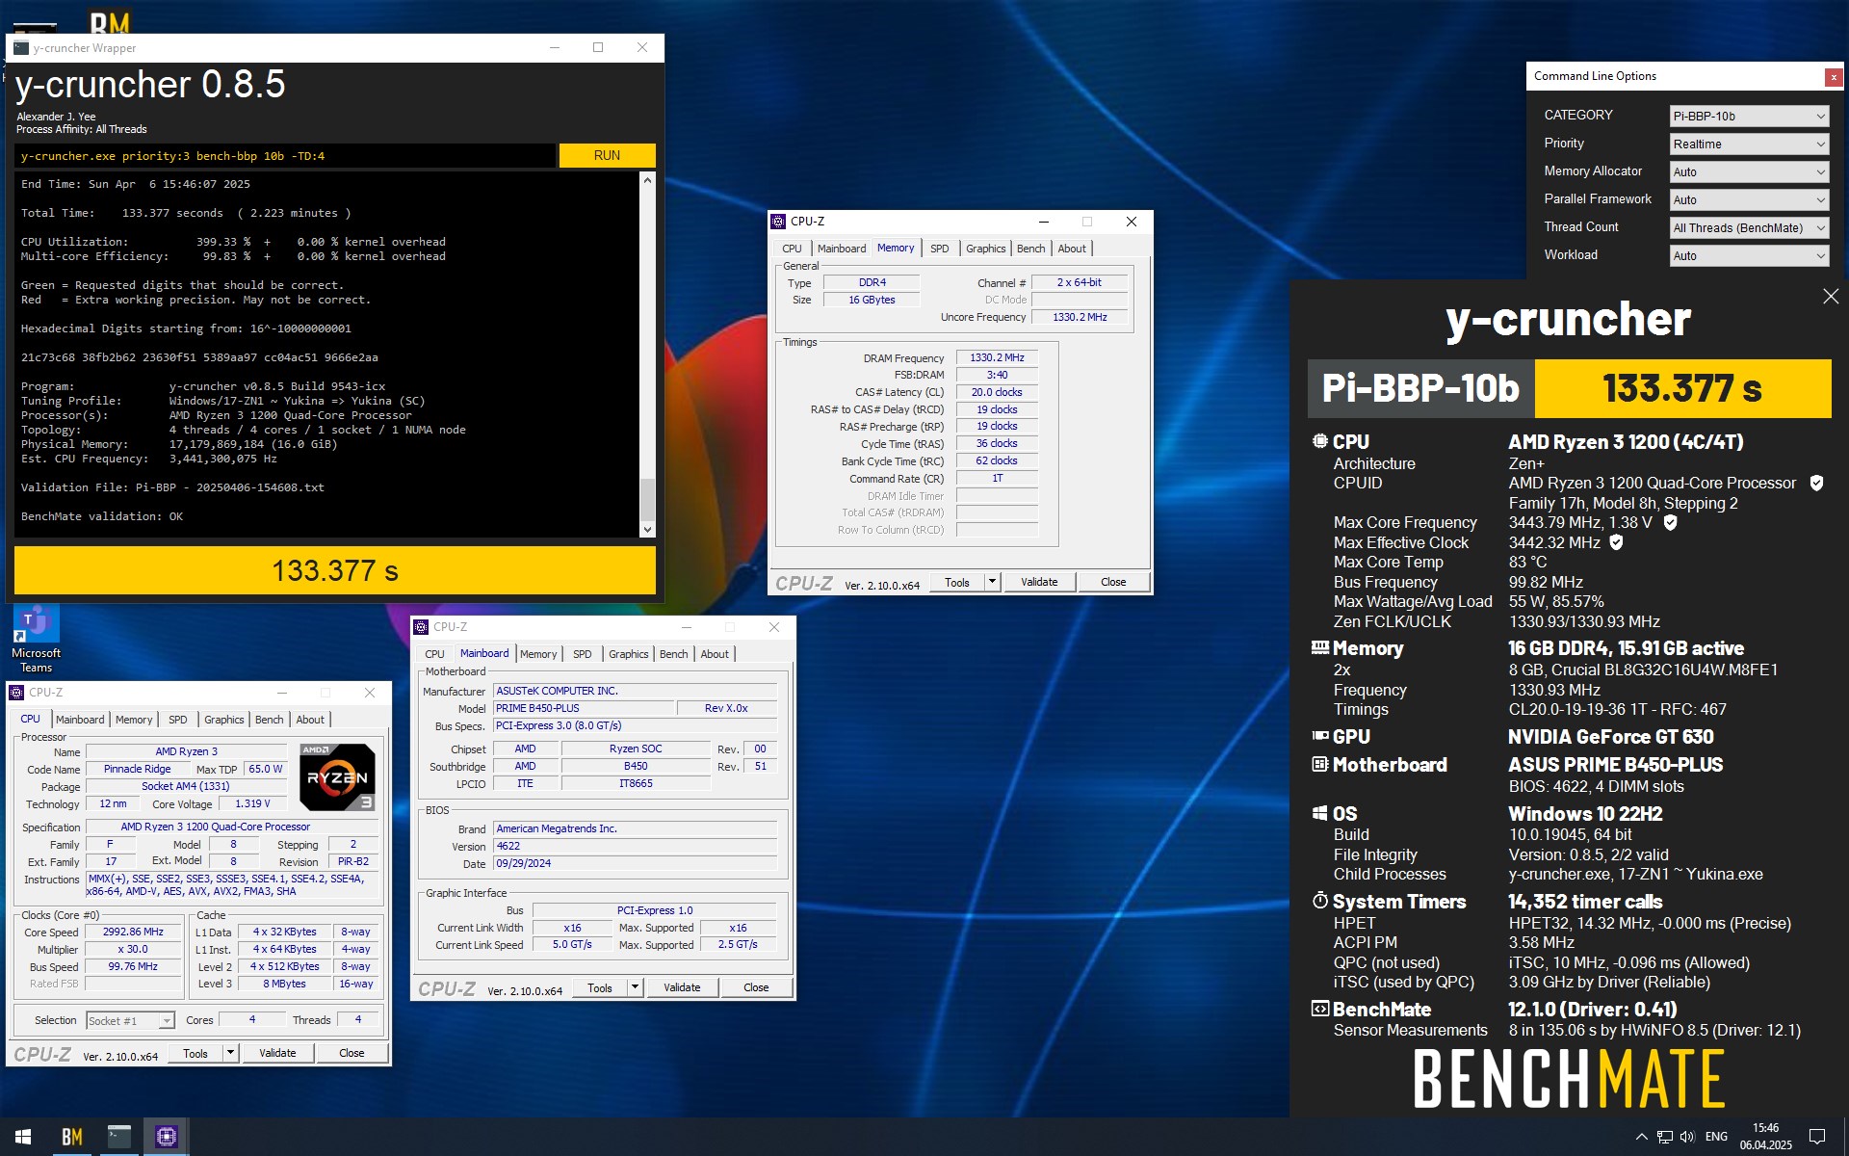Open the Socket #1 selection dropdown
Image resolution: width=1849 pixels, height=1156 pixels.
pyautogui.click(x=130, y=1020)
